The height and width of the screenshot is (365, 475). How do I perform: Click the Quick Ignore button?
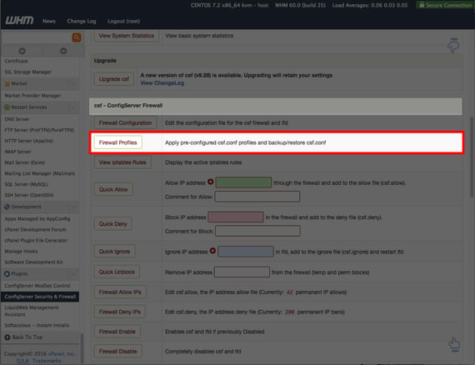pyautogui.click(x=114, y=251)
